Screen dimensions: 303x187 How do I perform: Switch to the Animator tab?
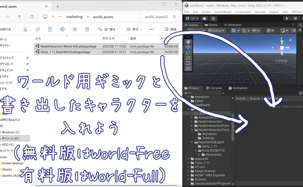pyautogui.click(x=233, y=25)
